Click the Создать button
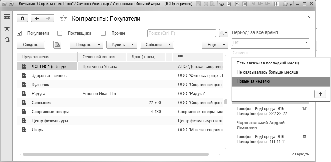 tap(31, 45)
